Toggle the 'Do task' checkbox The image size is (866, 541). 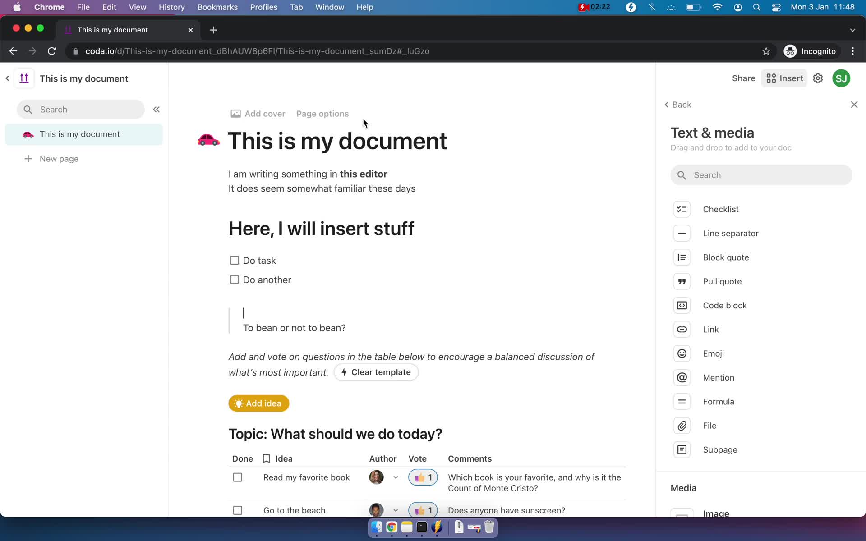(235, 261)
